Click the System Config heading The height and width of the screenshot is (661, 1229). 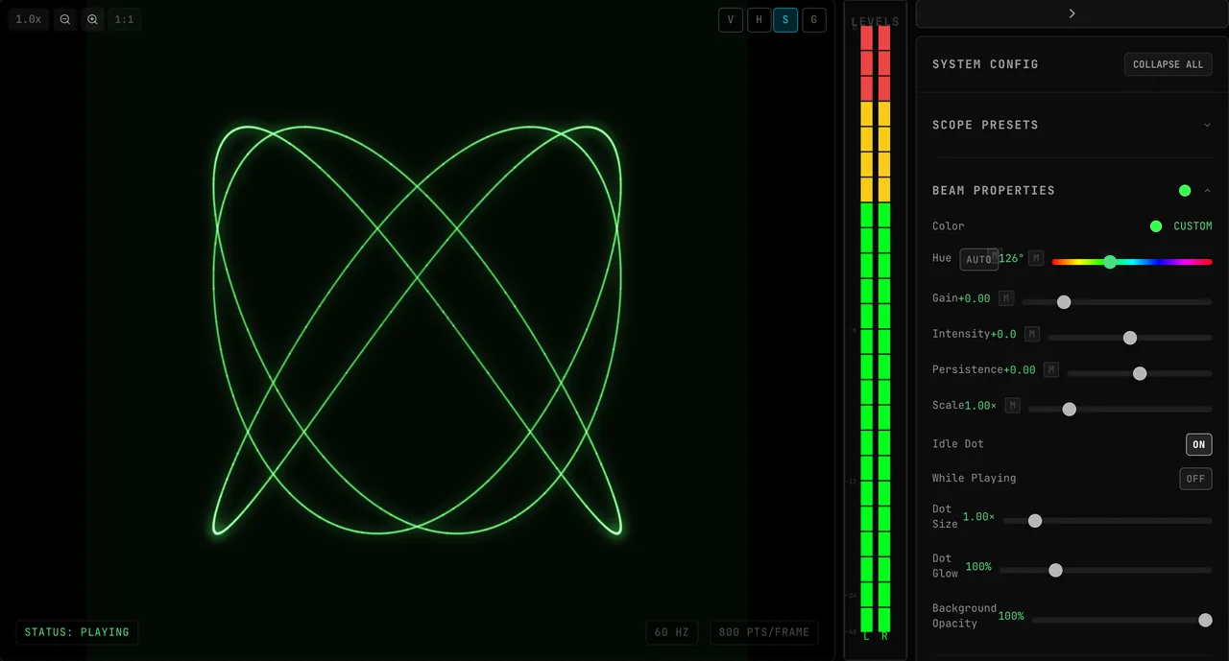click(x=985, y=64)
